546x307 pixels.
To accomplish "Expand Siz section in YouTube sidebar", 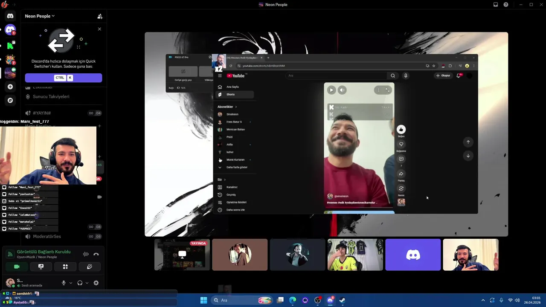I will [x=221, y=180].
